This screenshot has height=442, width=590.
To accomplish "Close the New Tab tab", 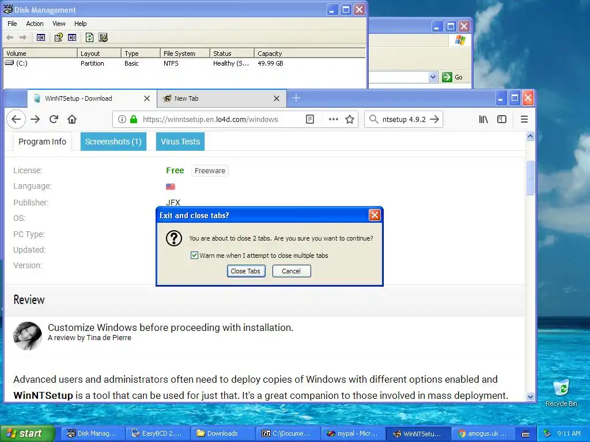I will 277,98.
